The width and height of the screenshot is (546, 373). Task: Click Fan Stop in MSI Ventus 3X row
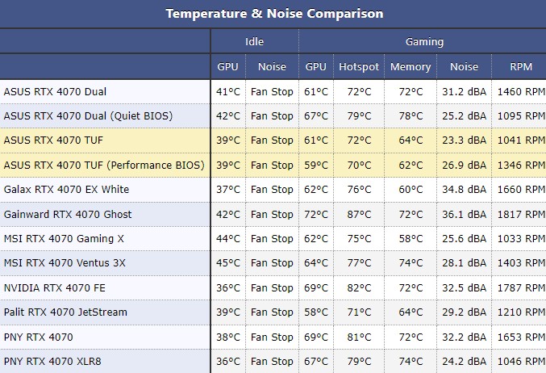272,262
